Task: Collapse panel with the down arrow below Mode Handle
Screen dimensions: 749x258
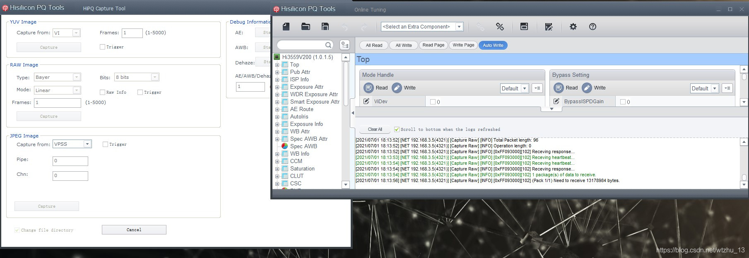Action: tap(552, 109)
